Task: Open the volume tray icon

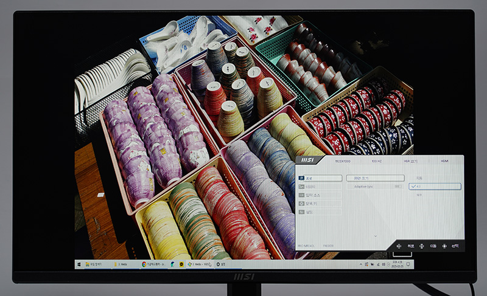Action: coord(384,264)
